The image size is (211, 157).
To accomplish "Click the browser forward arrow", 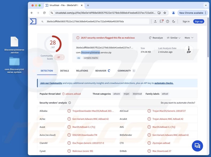I will (38, 13).
